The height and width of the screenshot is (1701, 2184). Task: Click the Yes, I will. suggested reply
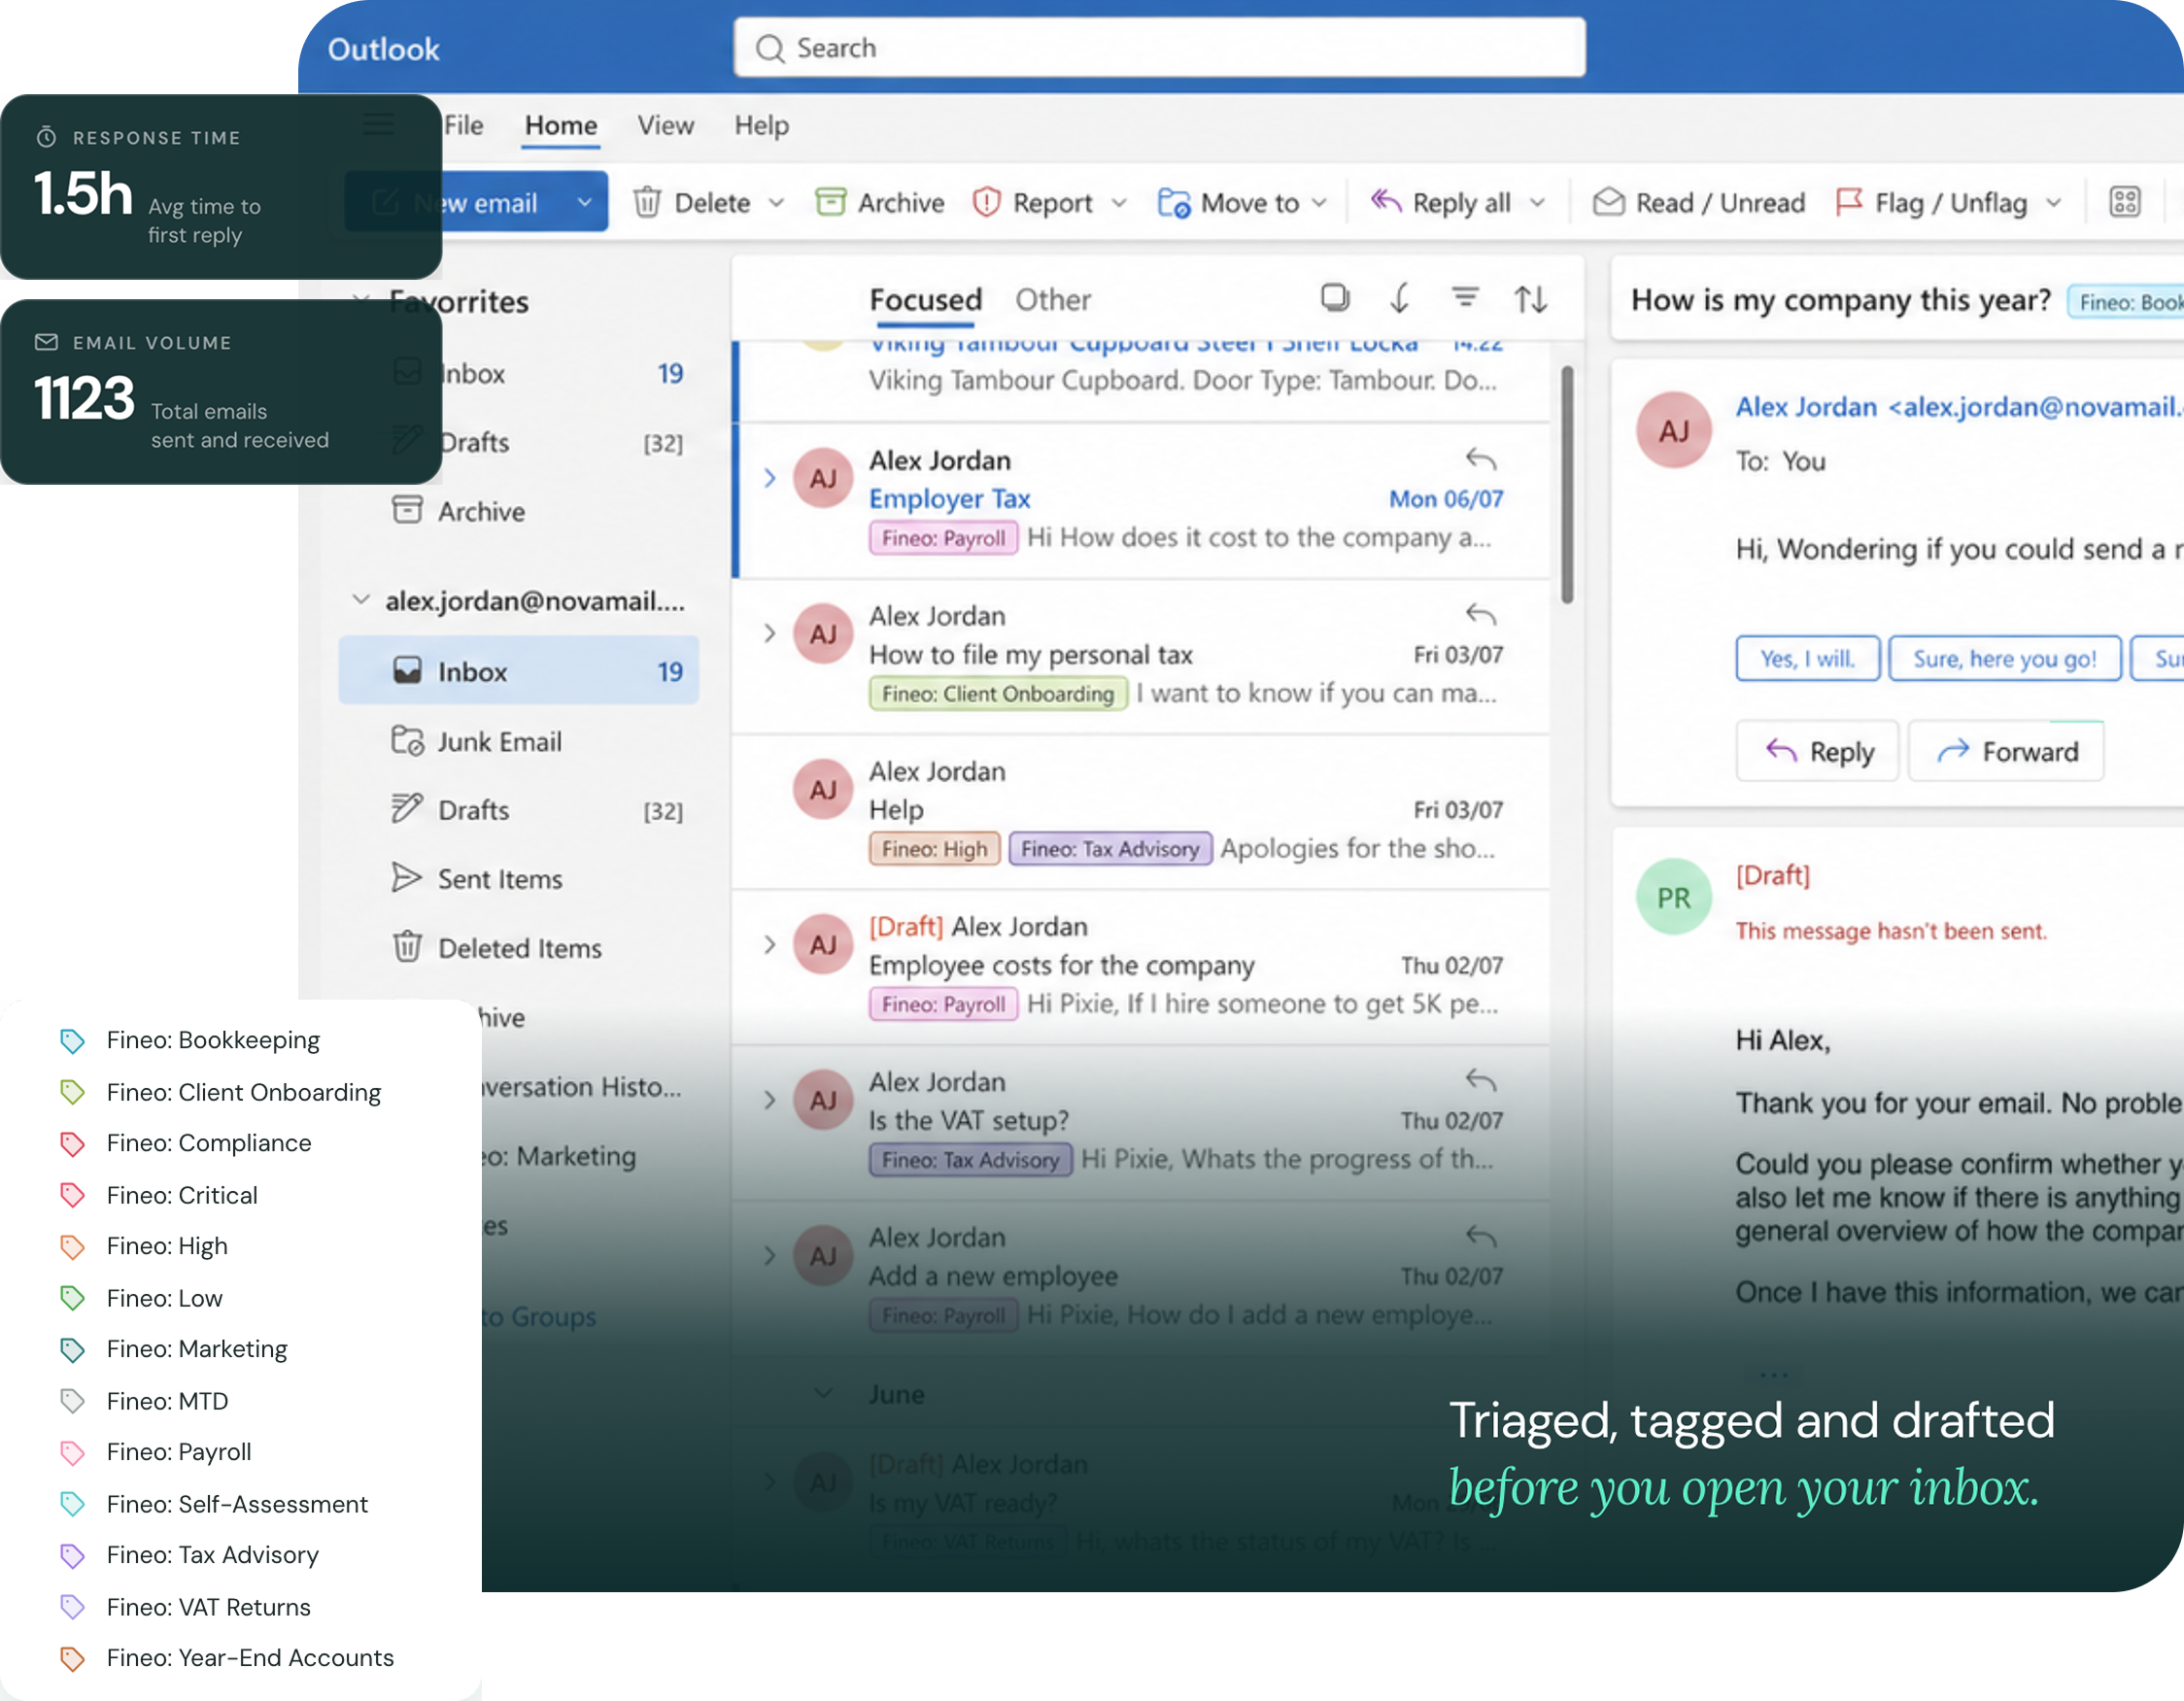[x=1807, y=658]
